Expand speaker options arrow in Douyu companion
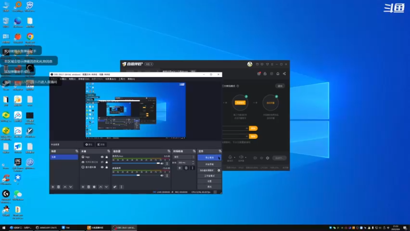 tap(245, 158)
